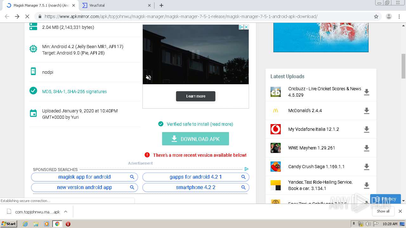The width and height of the screenshot is (406, 228).
Task: Click the Vodafone app icon
Action: 276,129
